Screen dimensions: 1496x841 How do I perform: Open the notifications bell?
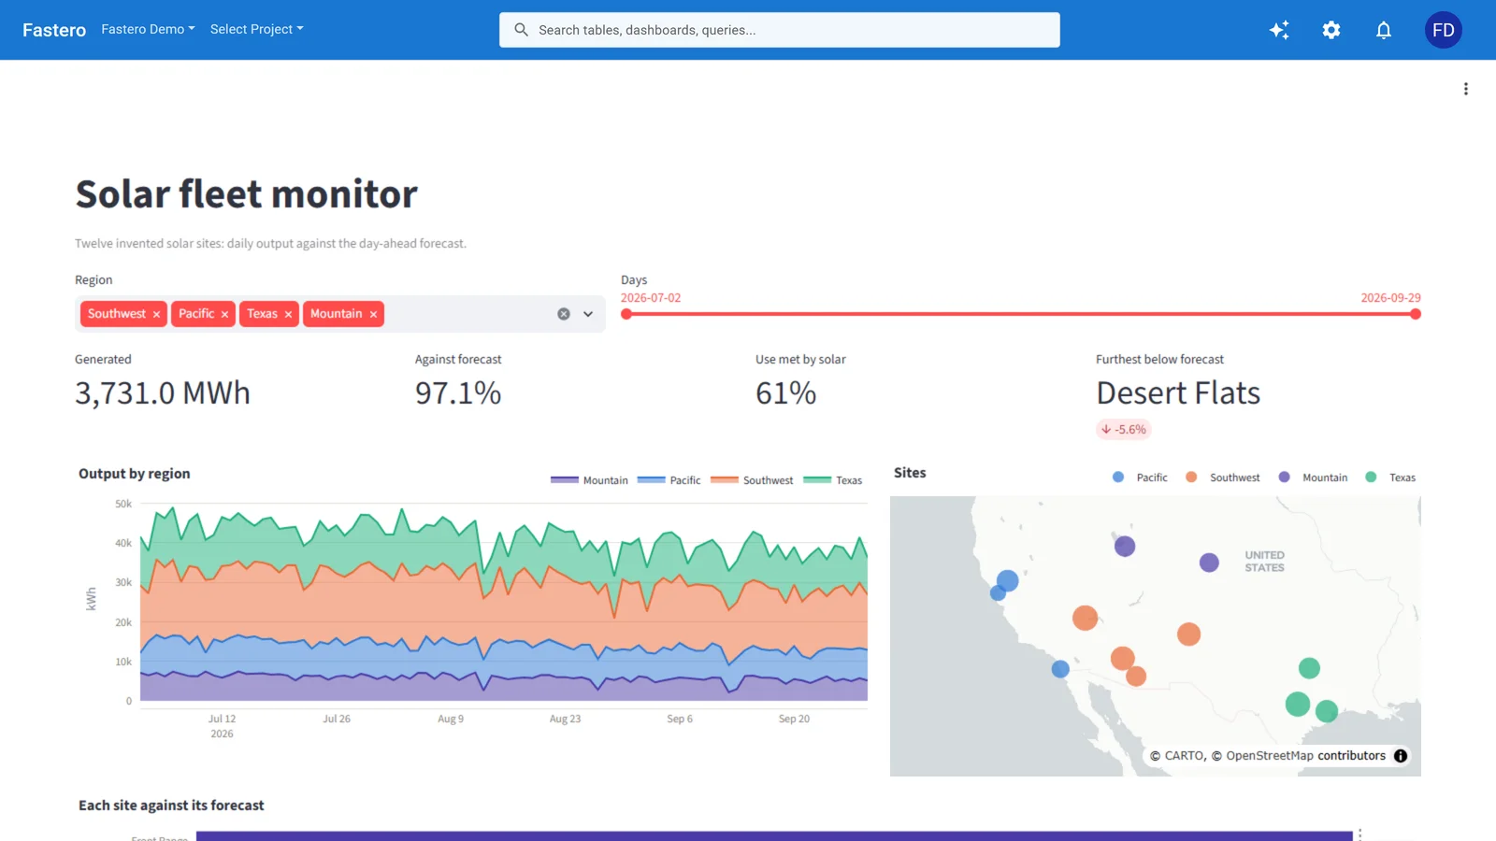click(1384, 30)
